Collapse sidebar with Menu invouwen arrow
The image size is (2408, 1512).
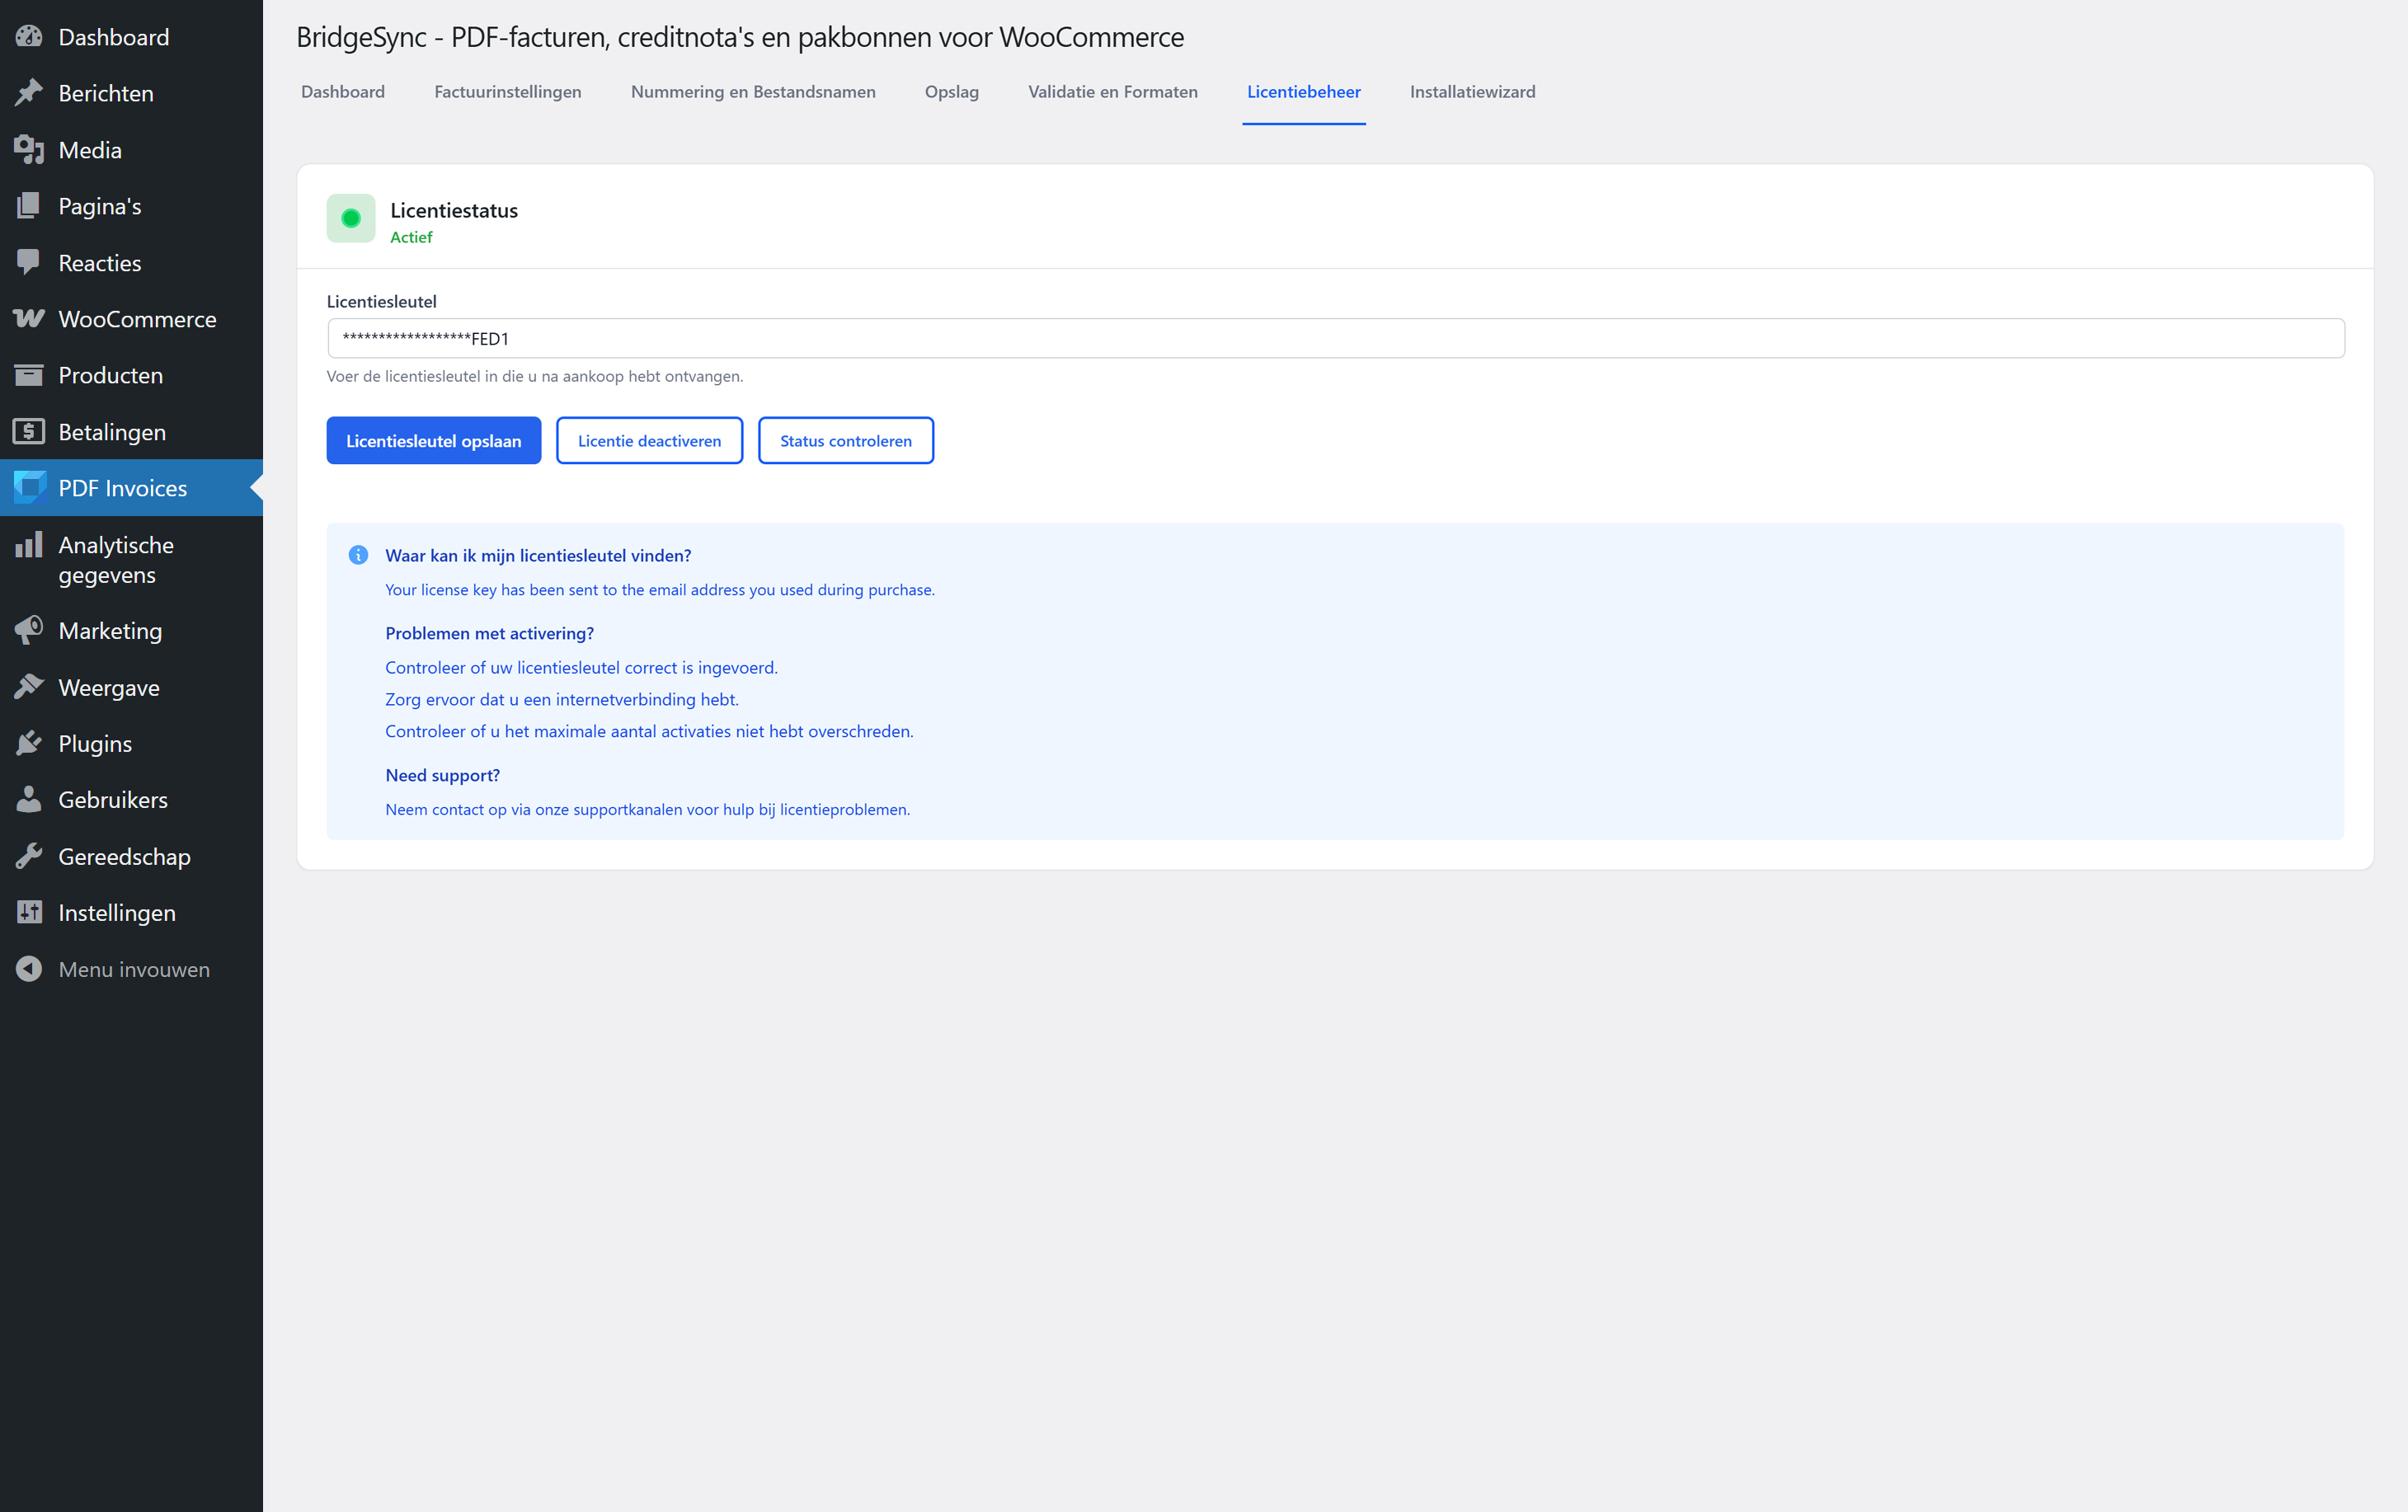click(29, 969)
